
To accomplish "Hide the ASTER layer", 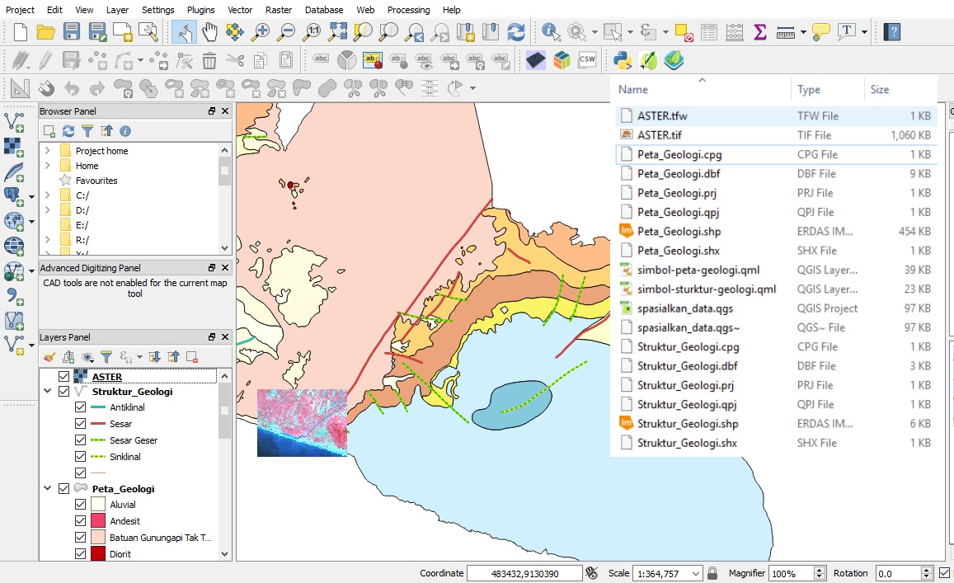I will pos(64,375).
